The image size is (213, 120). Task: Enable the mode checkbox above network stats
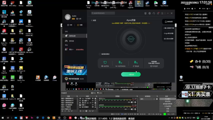pyautogui.click(x=100, y=54)
